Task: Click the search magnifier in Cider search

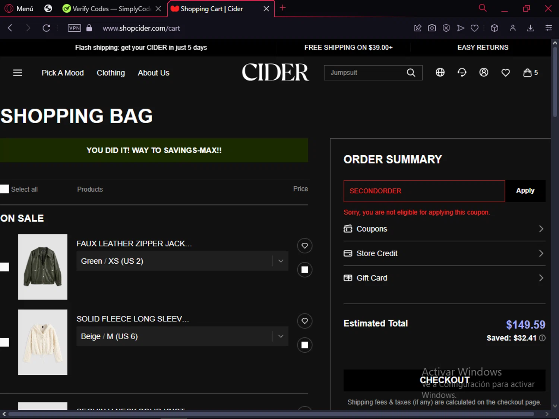Action: 411,73
